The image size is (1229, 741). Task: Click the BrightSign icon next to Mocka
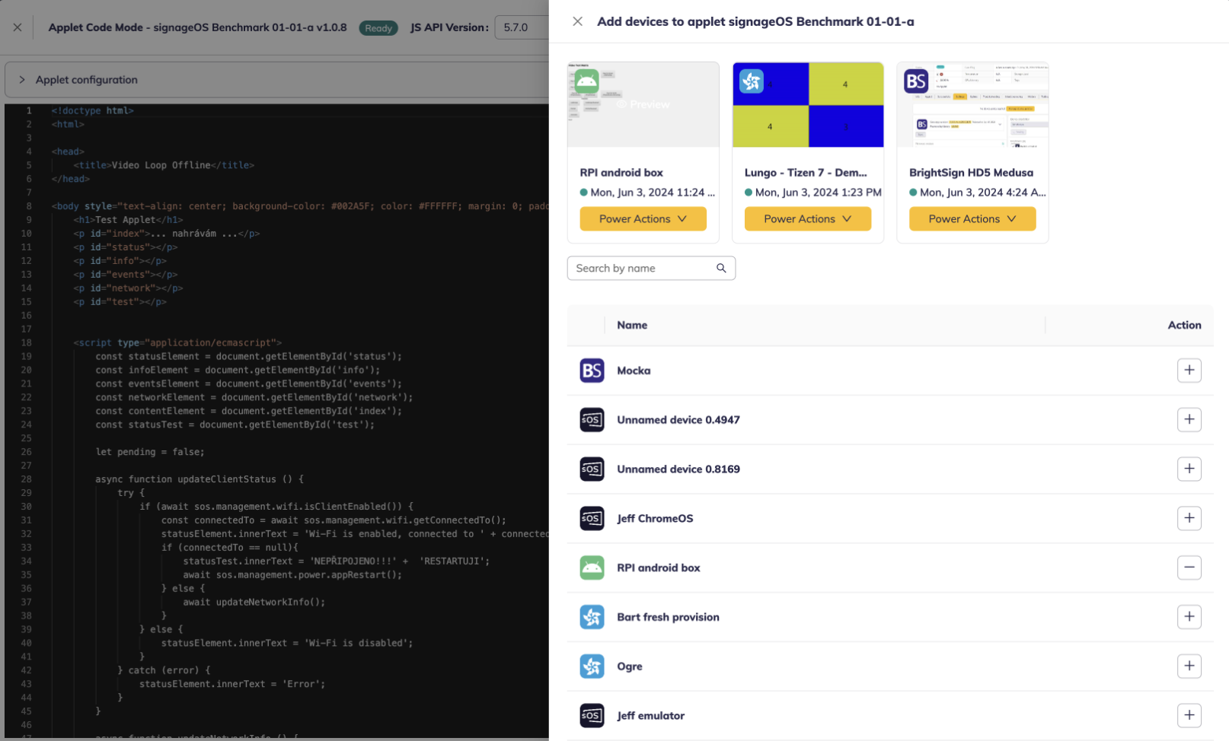[x=592, y=370]
